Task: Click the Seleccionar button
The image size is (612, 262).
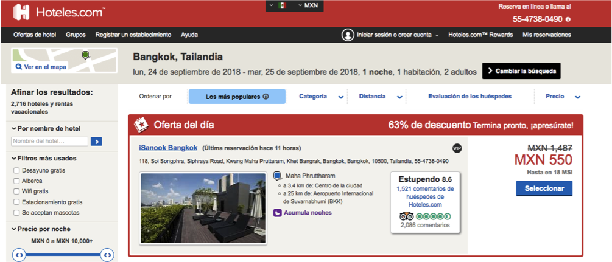Action: 544,188
